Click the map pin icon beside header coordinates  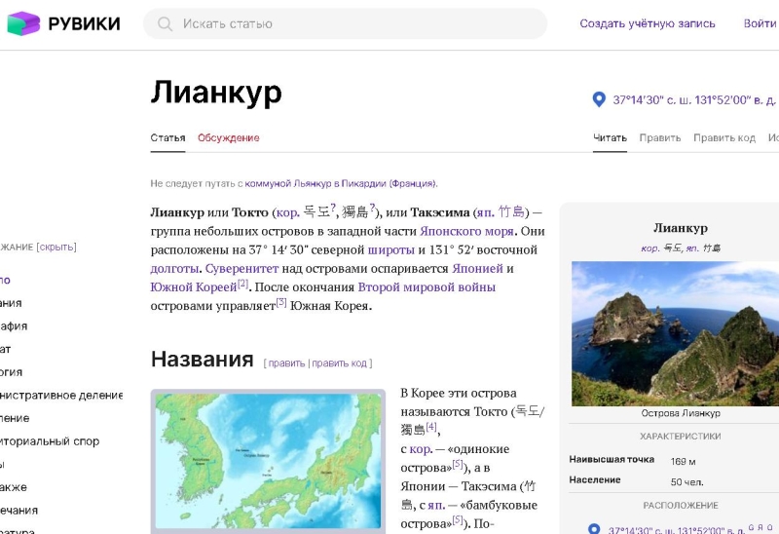pyautogui.click(x=599, y=99)
